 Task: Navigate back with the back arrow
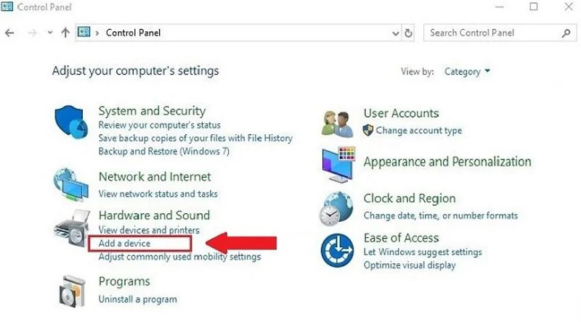[x=9, y=33]
